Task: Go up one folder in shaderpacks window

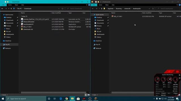Action: coord(102,9)
